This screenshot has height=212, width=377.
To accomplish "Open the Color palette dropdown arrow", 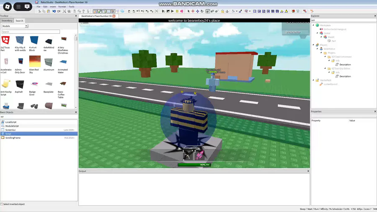I will 250,11.
